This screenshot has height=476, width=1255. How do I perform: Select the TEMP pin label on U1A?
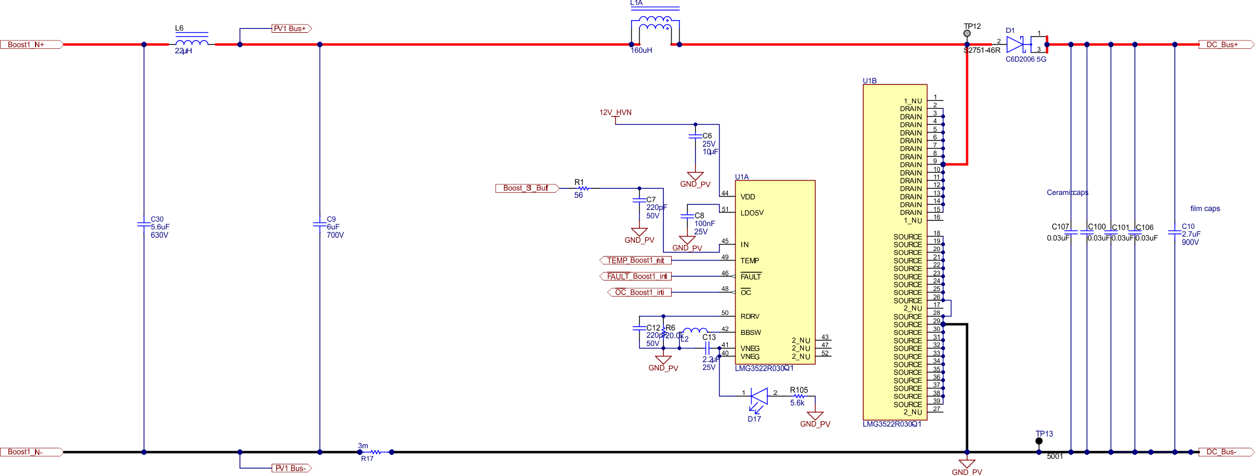click(749, 260)
